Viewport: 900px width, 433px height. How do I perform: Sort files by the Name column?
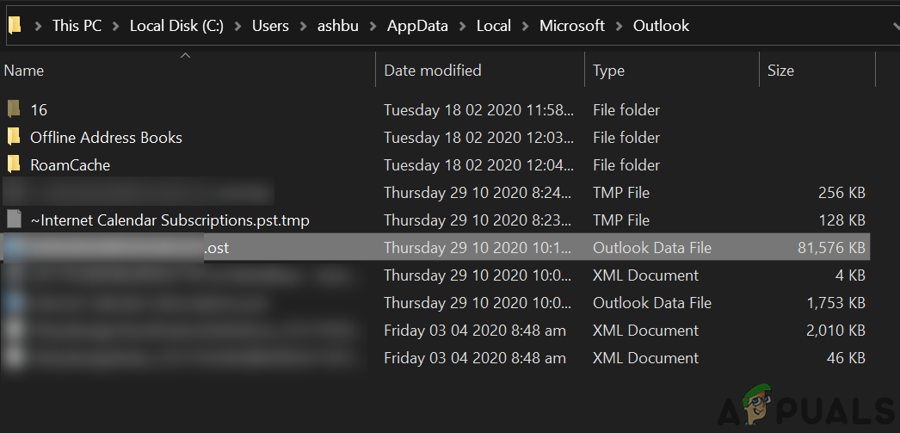[x=24, y=71]
